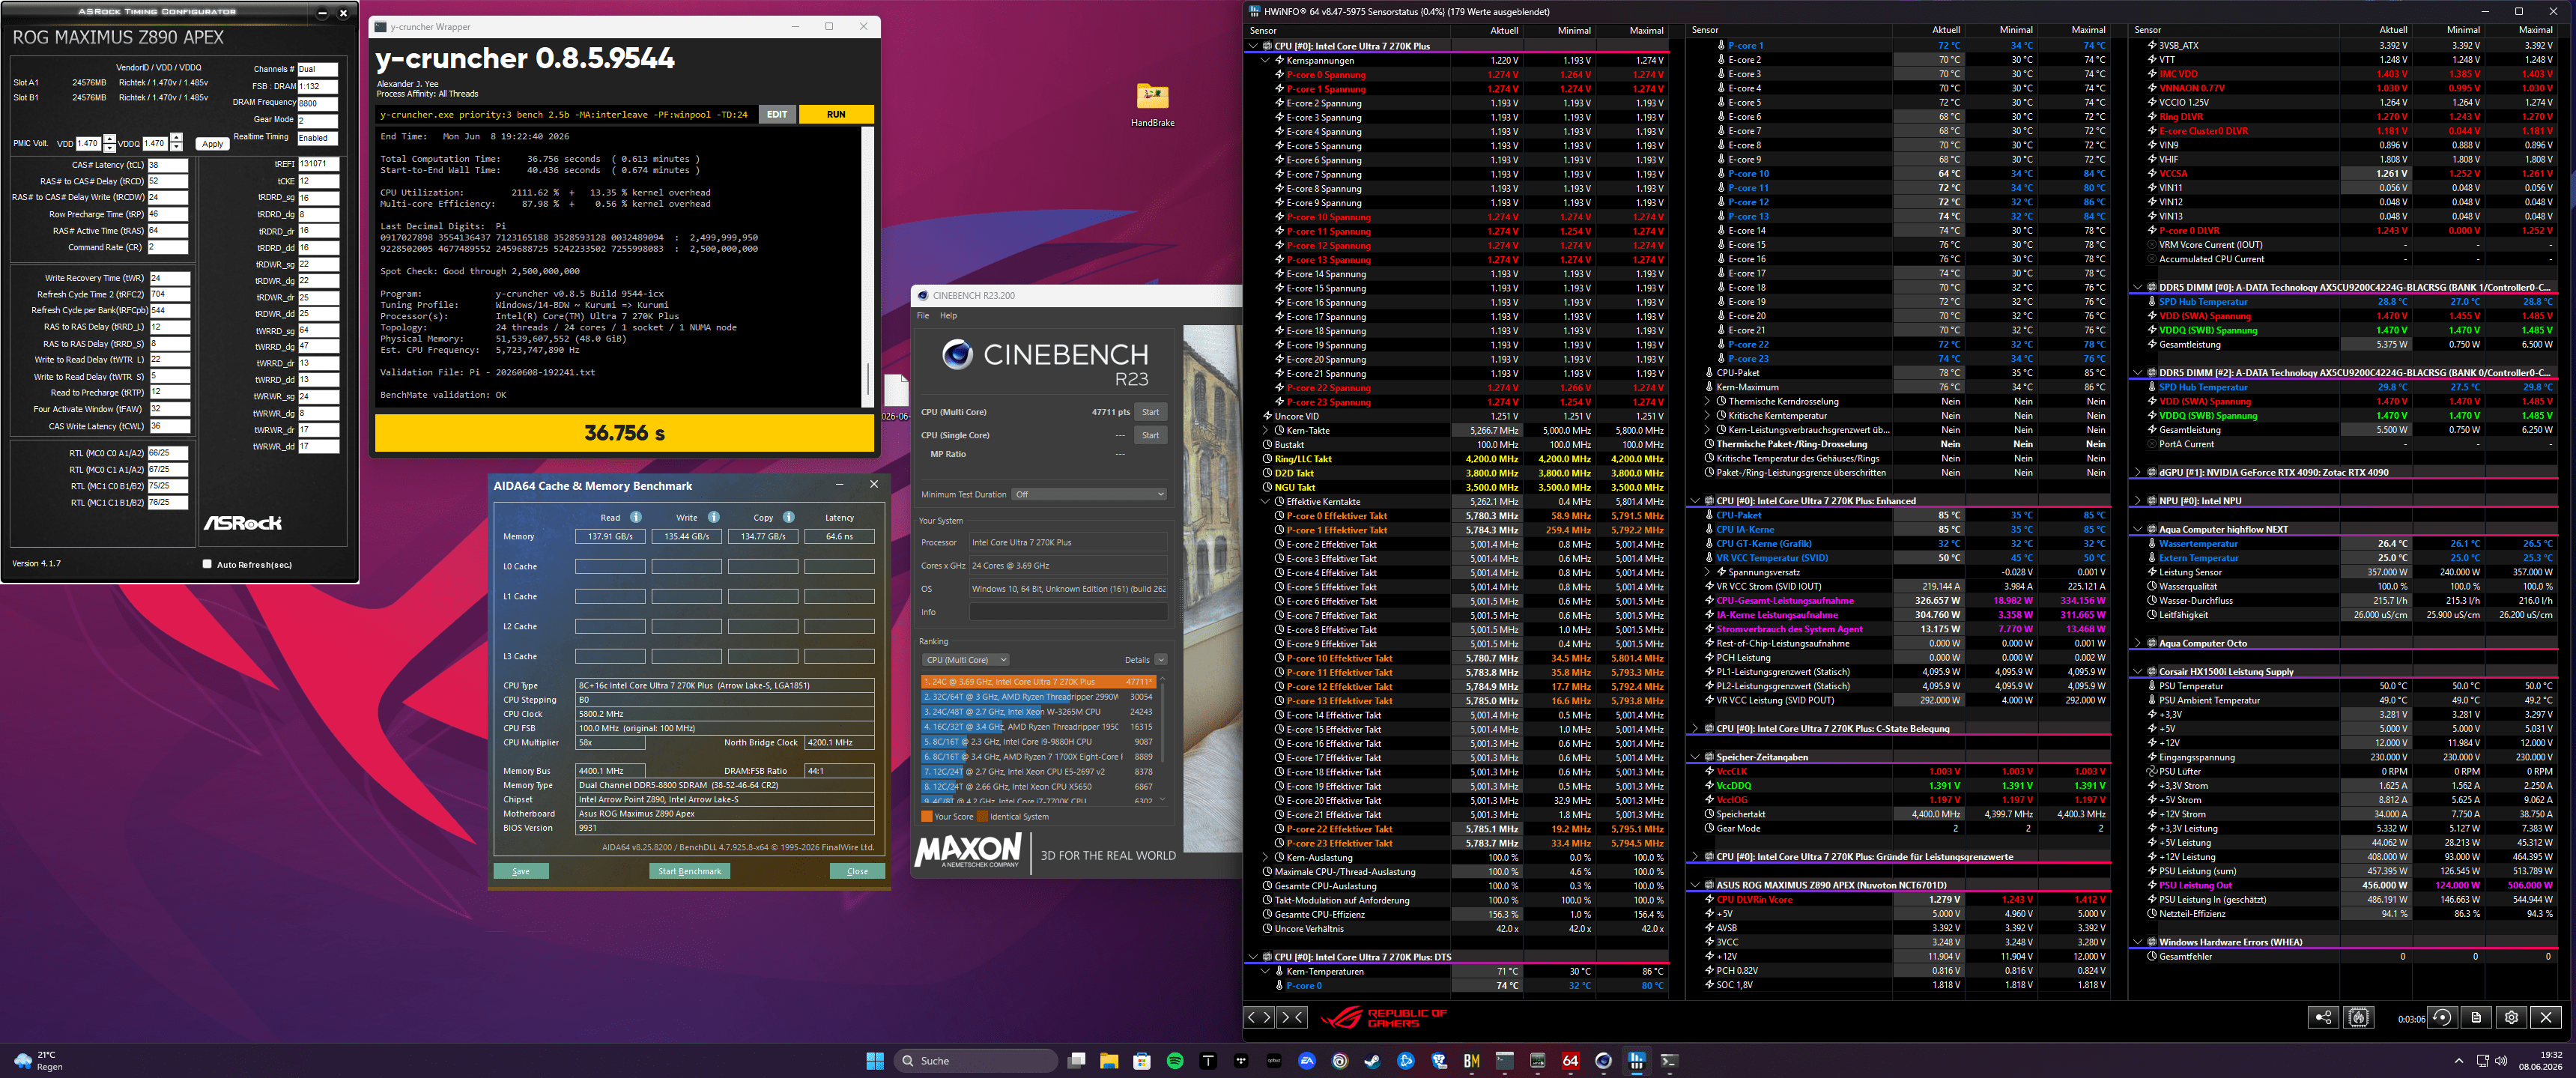This screenshot has height=1078, width=2576.
Task: Open the CPU (Multi Core) ranking dropdown
Action: point(965,660)
